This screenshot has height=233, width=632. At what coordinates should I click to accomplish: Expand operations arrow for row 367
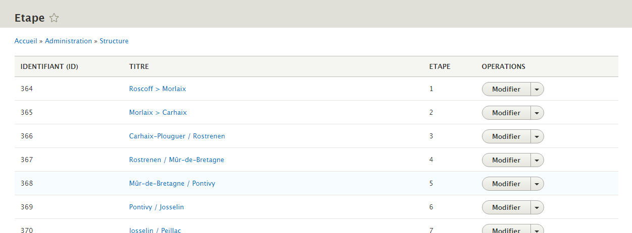[x=537, y=160]
